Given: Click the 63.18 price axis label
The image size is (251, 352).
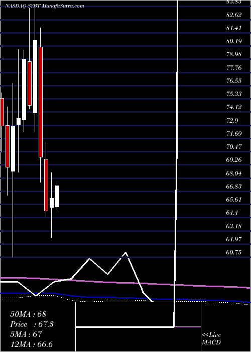Looking at the screenshot, I should [234, 226].
